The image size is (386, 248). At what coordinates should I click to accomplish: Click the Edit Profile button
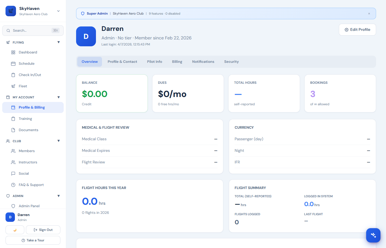357,29
